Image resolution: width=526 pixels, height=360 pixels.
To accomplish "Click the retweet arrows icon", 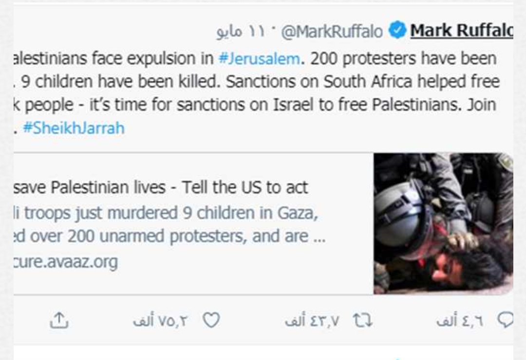I will (x=363, y=321).
